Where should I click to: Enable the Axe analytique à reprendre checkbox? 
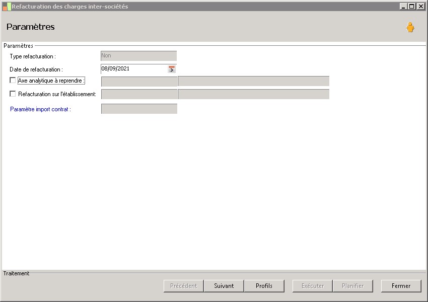(13, 80)
